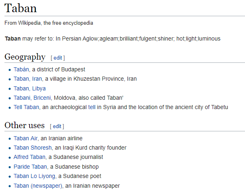The image size is (245, 195).
Task: Open the Taban Air airline link
Action: click(25, 138)
